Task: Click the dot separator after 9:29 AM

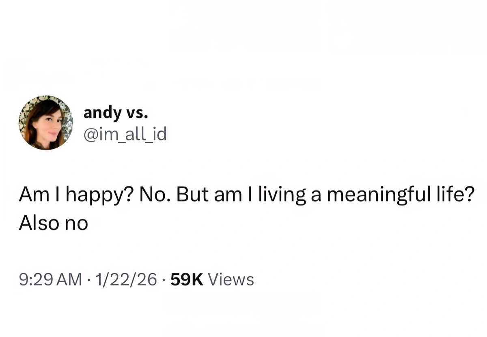Action: 88,279
